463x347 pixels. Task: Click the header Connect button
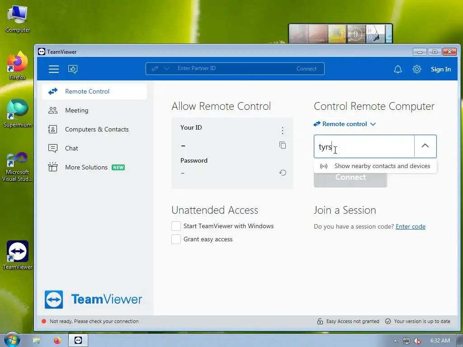[306, 69]
